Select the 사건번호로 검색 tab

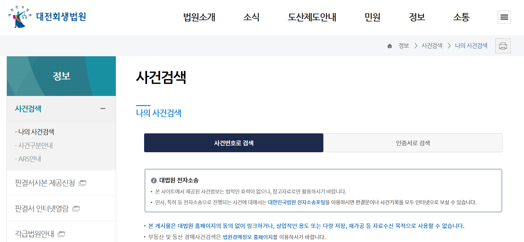tap(234, 143)
